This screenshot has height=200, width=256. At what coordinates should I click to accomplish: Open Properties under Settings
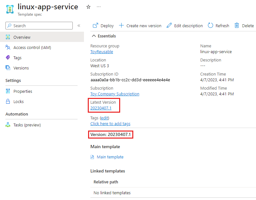click(x=23, y=91)
